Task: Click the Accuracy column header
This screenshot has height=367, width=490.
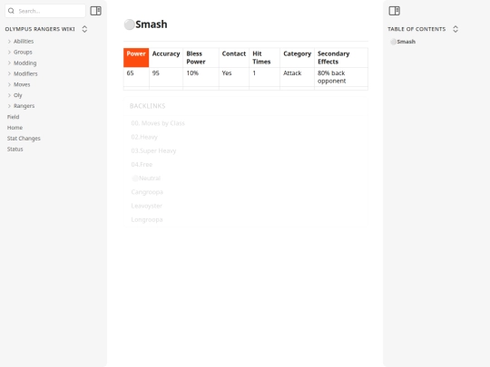Action: click(x=166, y=57)
